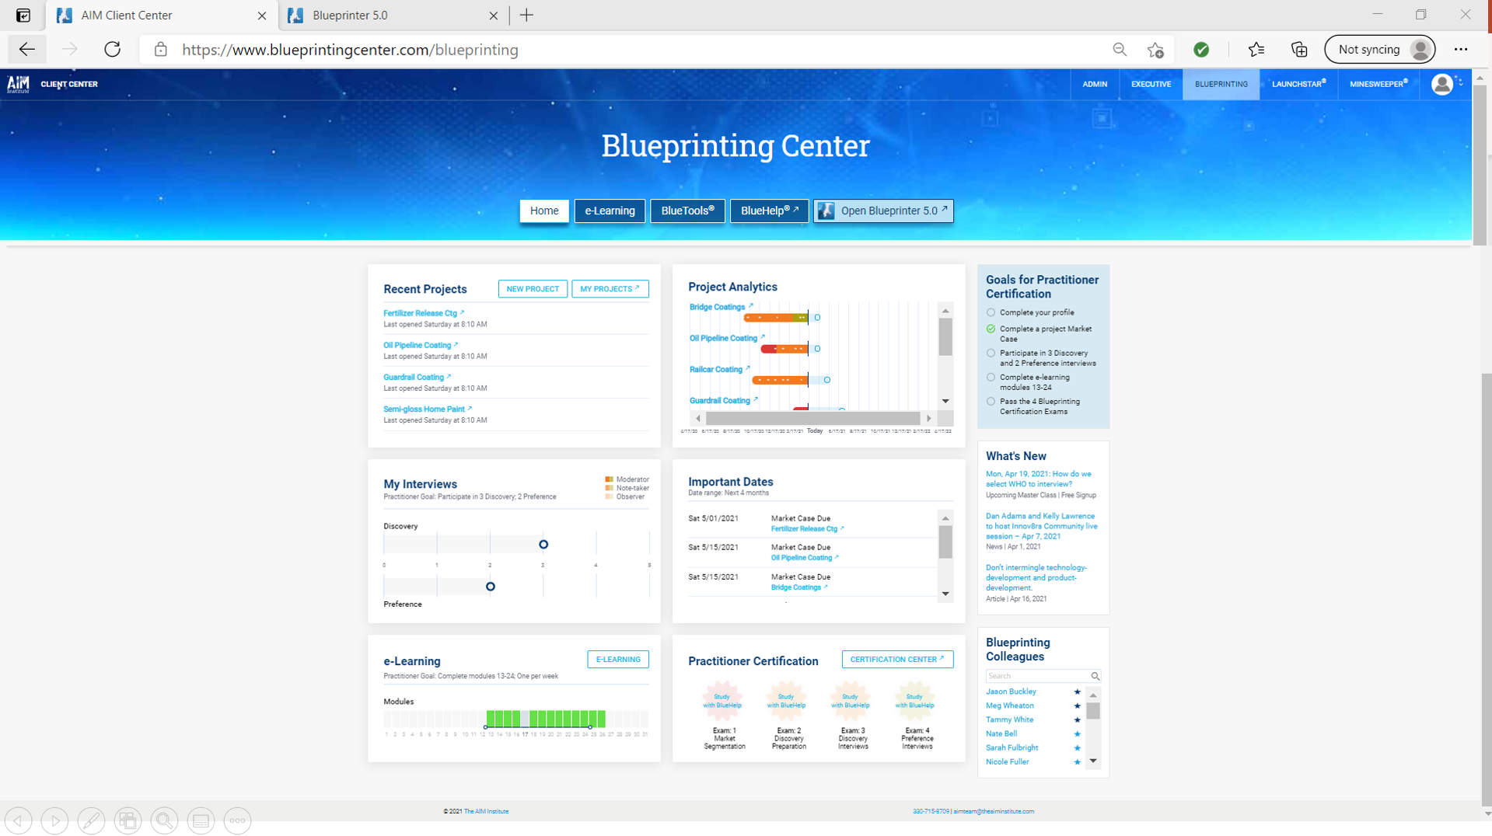This screenshot has width=1492, height=836.
Task: Click the search magnifier in Blueprinting Colleagues
Action: (x=1095, y=676)
